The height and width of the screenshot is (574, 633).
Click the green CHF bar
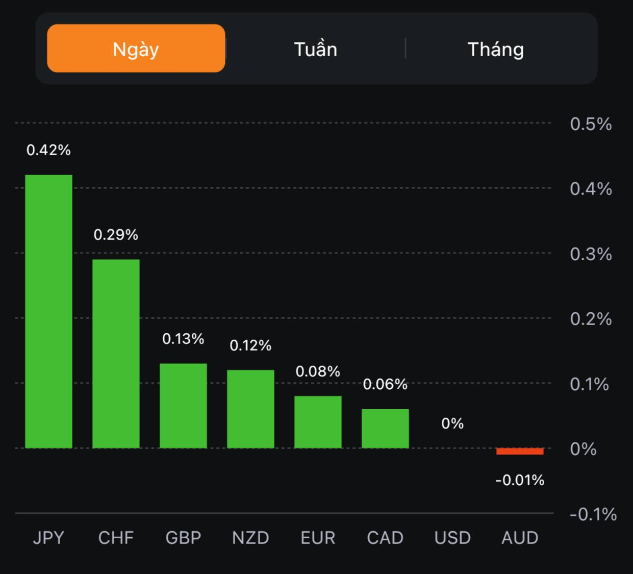coord(116,354)
